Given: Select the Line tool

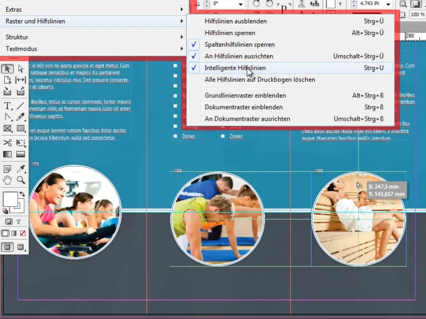Looking at the screenshot, I should pos(21,105).
